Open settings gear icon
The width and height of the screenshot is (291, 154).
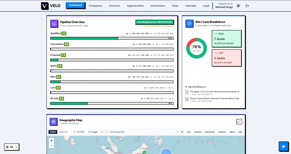point(238,6)
